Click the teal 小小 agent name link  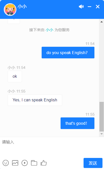[49, 30]
